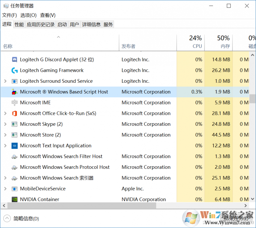Screen dimensions: 256x228
Task: Click the 12.2 MB memory value
Action: [221, 146]
